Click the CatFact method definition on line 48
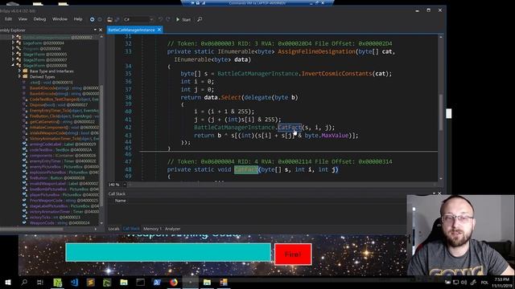This screenshot has width=515, height=289. [245, 169]
